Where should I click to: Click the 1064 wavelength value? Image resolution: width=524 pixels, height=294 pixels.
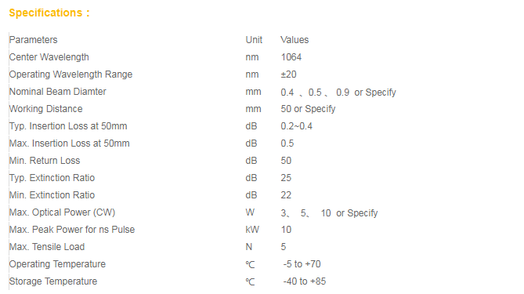pos(291,57)
